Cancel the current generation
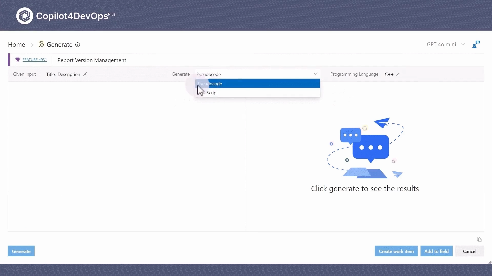This screenshot has width=492, height=276. point(470,251)
